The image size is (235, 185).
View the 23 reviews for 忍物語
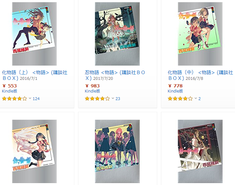[118, 99]
